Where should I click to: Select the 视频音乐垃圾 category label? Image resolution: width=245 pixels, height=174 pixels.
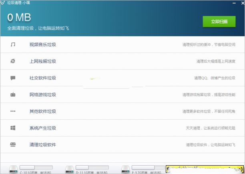(42, 44)
